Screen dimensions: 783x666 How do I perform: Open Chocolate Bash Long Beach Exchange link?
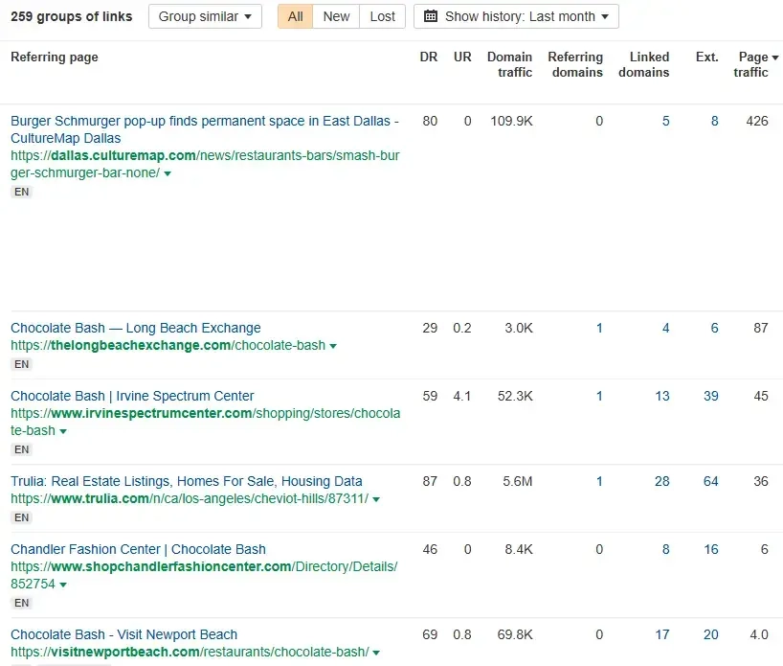(135, 328)
